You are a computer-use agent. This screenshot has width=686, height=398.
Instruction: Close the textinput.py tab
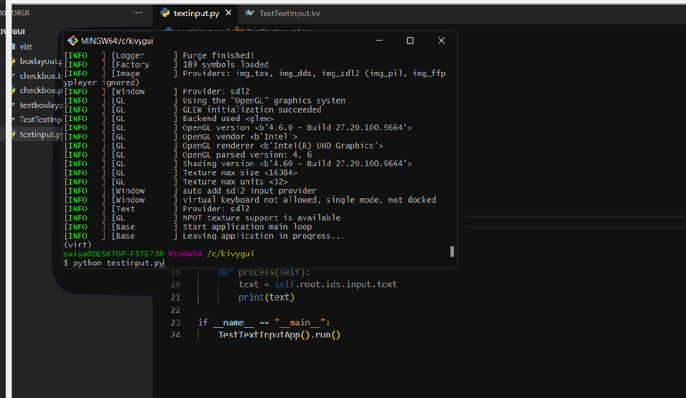click(x=229, y=13)
